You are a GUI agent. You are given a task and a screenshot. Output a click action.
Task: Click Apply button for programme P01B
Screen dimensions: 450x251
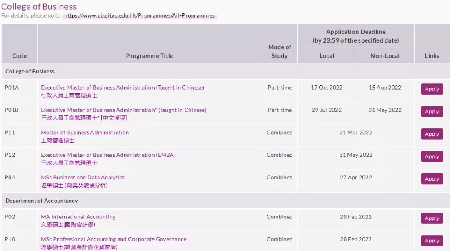[432, 111]
